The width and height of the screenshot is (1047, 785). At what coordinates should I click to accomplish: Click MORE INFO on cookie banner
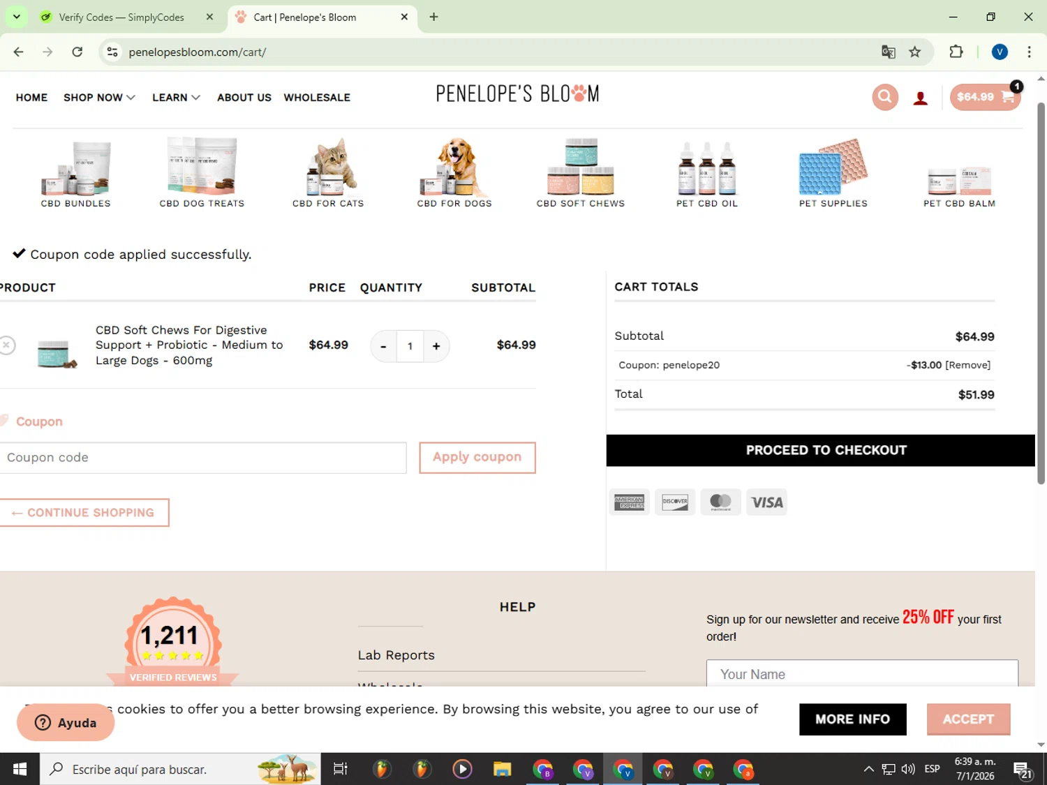(852, 719)
